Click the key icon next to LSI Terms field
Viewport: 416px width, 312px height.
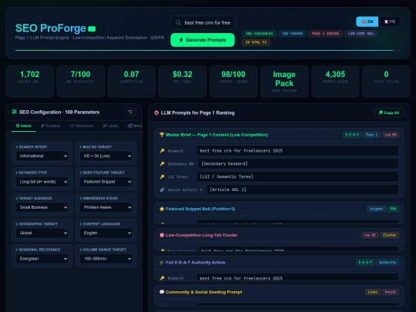point(162,176)
